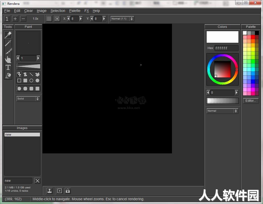Select the Paintbrush tool
The width and height of the screenshot is (263, 204).
(x=8, y=35)
